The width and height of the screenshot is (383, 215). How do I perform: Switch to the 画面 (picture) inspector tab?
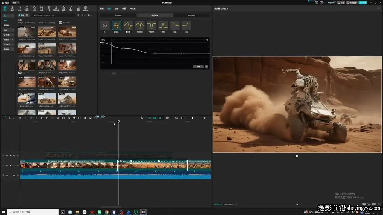[x=102, y=9]
